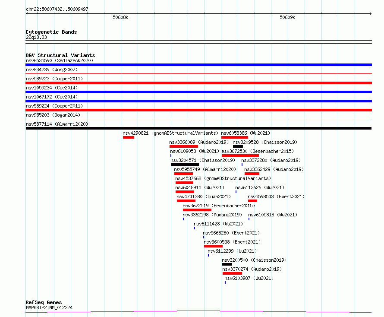
Task: Click nsv6105818 (Wu2021) label
Action: (273, 215)
